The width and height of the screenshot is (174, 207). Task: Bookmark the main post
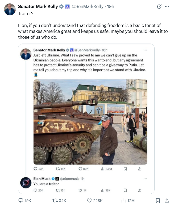[158, 200]
